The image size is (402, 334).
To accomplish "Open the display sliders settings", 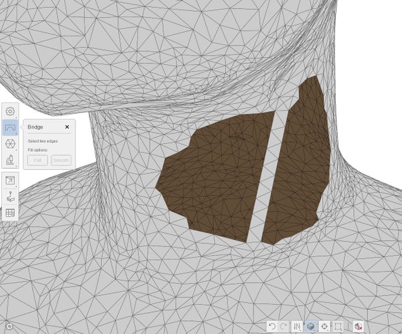I will pyautogui.click(x=297, y=326).
